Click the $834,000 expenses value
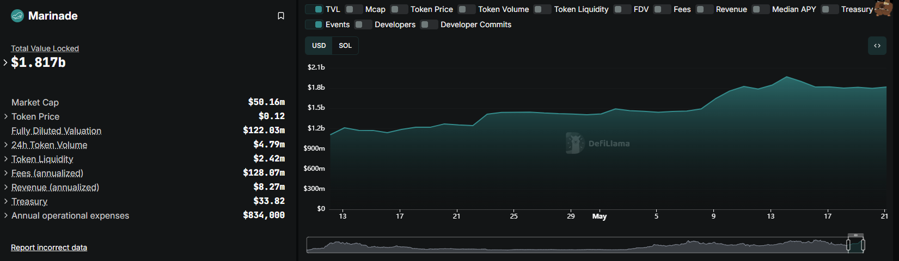The image size is (899, 261). coord(264,215)
